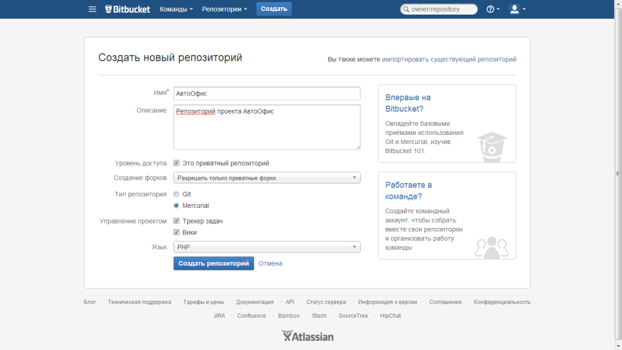Expand the Команды dropdown arrow
622x350 pixels.
coord(191,9)
